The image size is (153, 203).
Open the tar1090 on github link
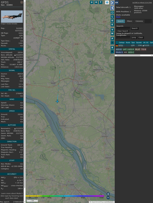pos(142,3)
